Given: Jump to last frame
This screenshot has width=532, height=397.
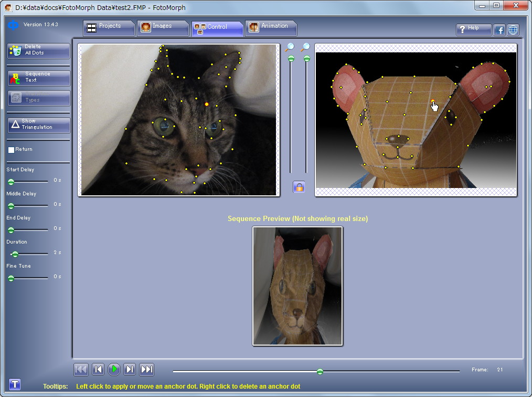Looking at the screenshot, I should [146, 369].
